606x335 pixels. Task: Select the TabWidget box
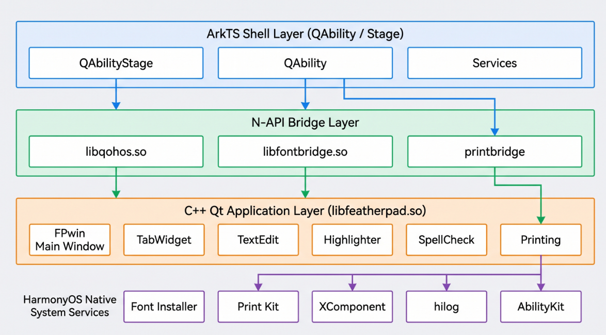click(x=164, y=240)
